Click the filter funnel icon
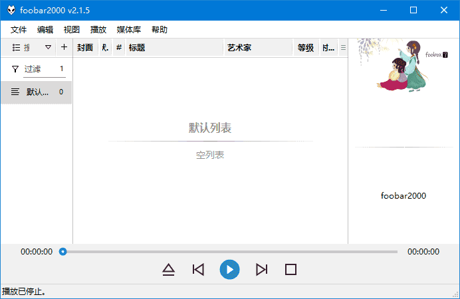This screenshot has height=299, width=460. pyautogui.click(x=15, y=68)
